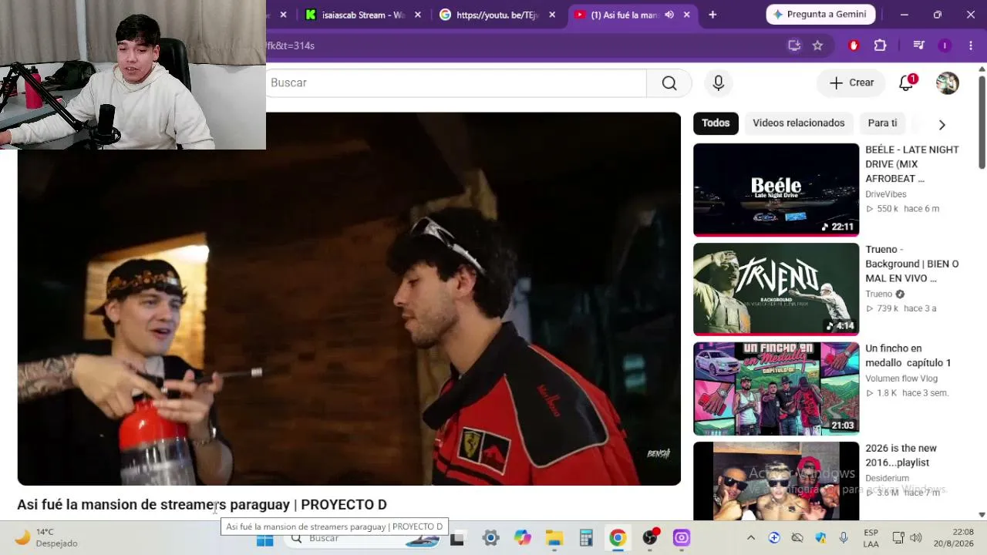The image size is (987, 555).
Task: Click the Trueno Background thumbnail
Action: coord(776,289)
